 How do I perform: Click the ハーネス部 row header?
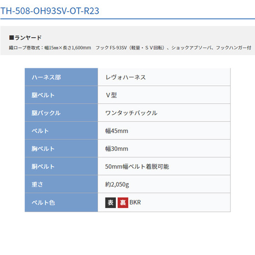(61, 77)
